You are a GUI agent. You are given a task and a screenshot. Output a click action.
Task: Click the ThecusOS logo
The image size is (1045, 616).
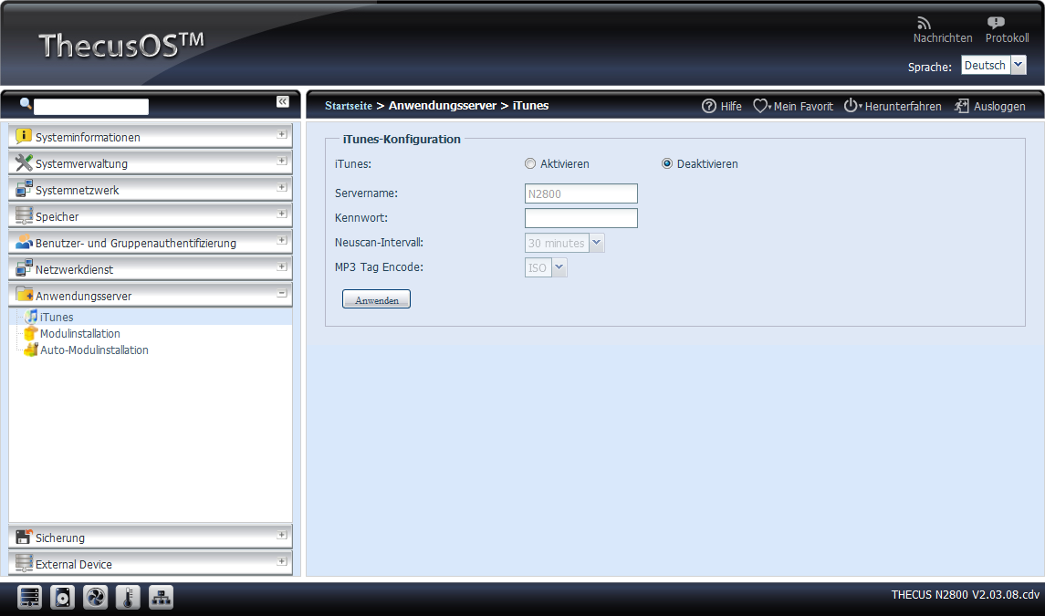(x=121, y=46)
